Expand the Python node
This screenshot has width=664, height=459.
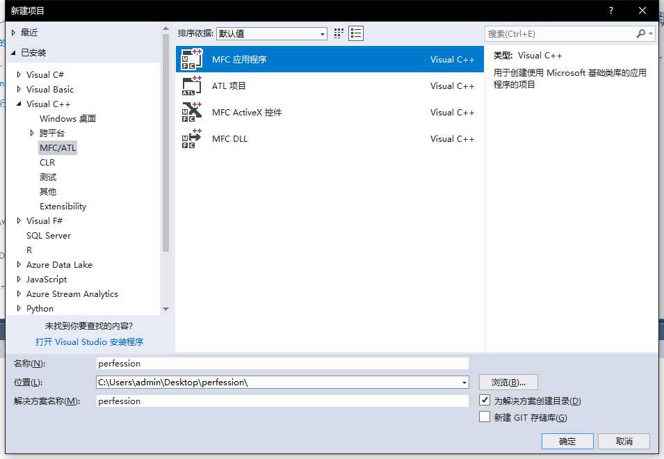[x=19, y=308]
